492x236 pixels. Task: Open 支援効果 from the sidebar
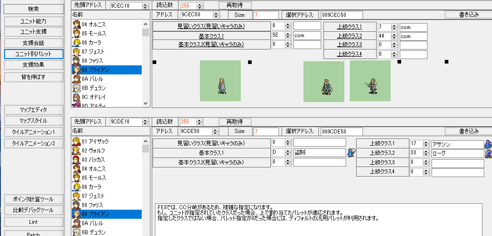[33, 65]
